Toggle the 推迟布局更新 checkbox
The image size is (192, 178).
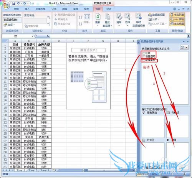click(144, 168)
